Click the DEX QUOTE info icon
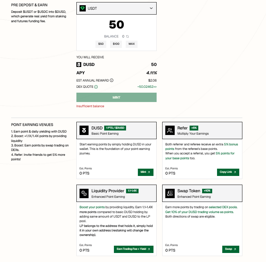266x262 pixels. point(96,87)
